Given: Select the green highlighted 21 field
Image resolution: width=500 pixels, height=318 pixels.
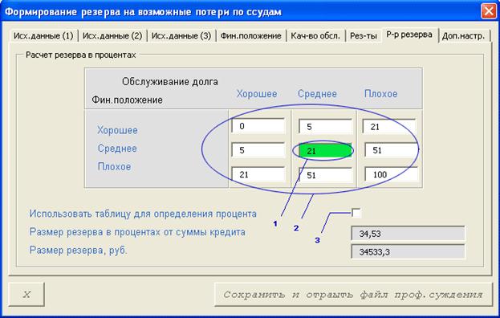Looking at the screenshot, I should pyautogui.click(x=325, y=150).
